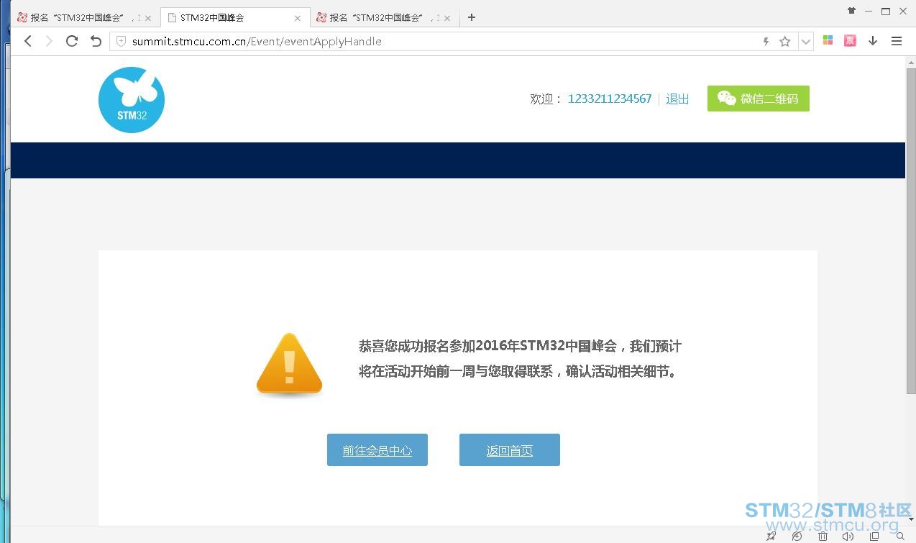Image resolution: width=916 pixels, height=543 pixels.
Task: Click the STM32 butterfly logo
Action: click(x=132, y=100)
